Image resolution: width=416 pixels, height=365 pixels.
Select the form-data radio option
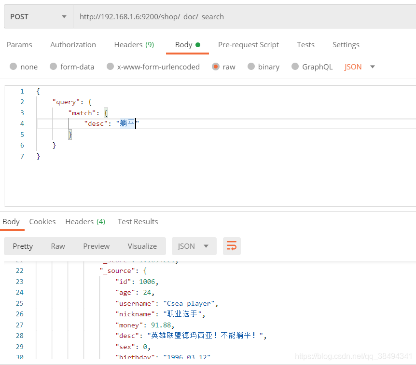point(53,67)
